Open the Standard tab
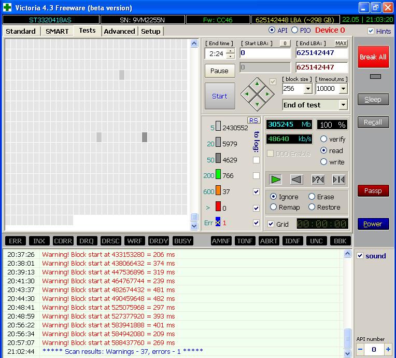Viewport: 396px width, 358px height. pyautogui.click(x=21, y=31)
